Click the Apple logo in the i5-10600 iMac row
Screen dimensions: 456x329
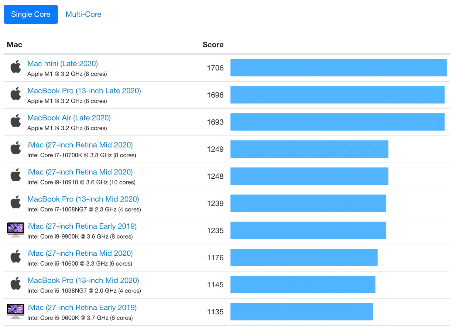pos(16,256)
